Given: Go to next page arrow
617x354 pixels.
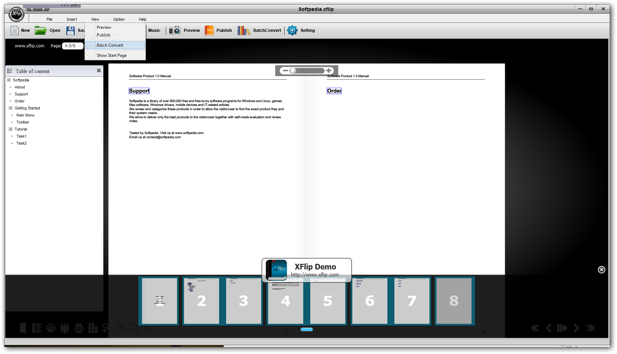Looking at the screenshot, I should coord(577,328).
